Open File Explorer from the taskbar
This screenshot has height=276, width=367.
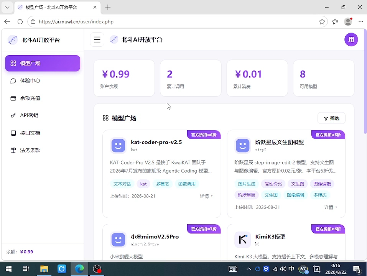(44, 269)
